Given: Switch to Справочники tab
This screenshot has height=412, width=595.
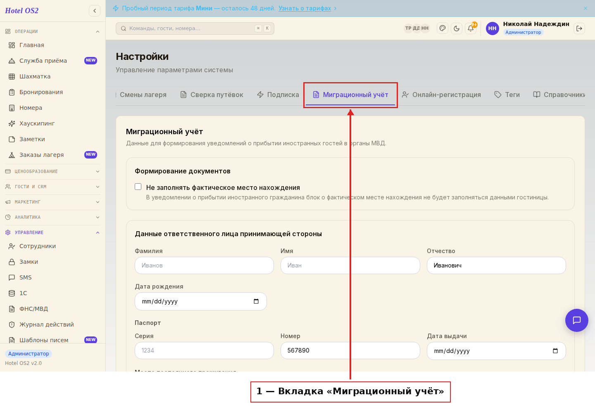Looking at the screenshot, I should click(559, 95).
